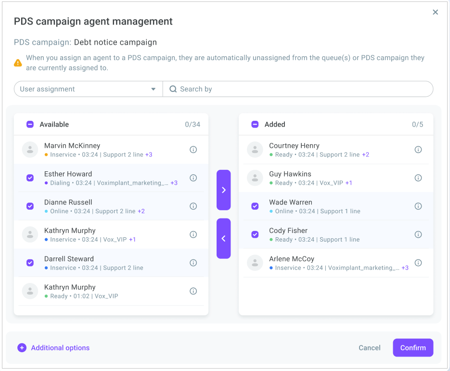Click the 0/34 Available counter
The height and width of the screenshot is (371, 450).
(x=193, y=125)
